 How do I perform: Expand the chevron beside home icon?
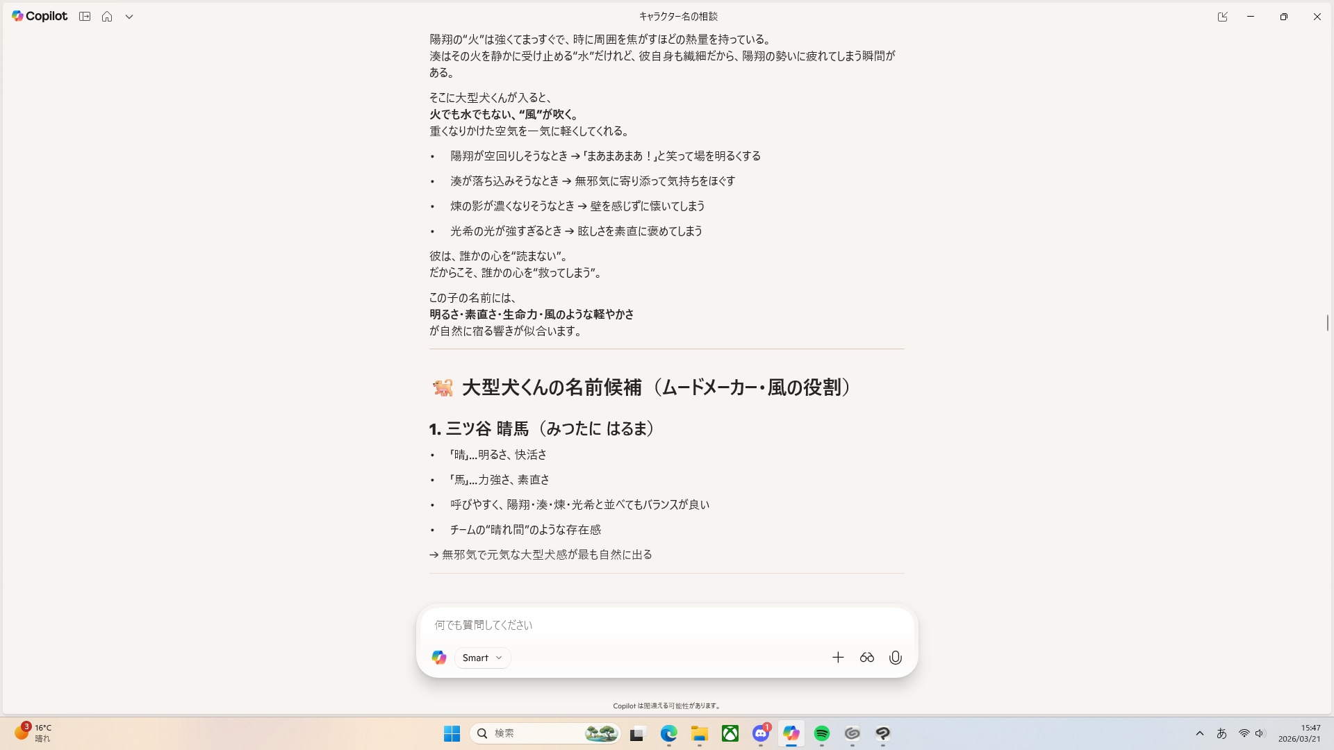click(129, 17)
